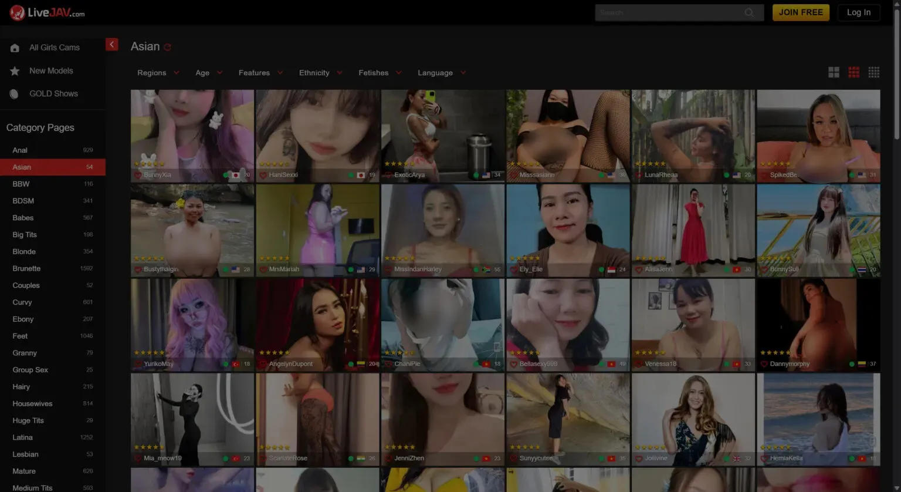The height and width of the screenshot is (492, 901).
Task: Select the Brunette category in the sidebar
Action: coord(26,268)
